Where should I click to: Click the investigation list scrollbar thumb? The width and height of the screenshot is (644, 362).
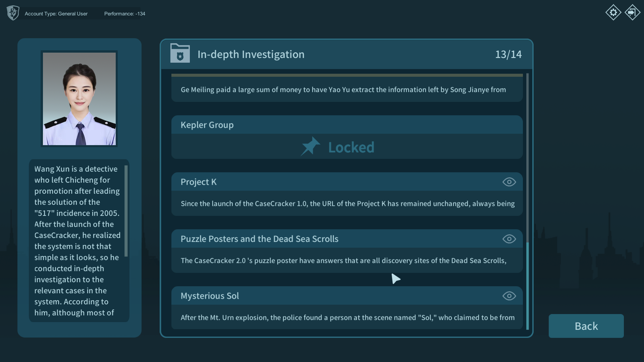527,286
